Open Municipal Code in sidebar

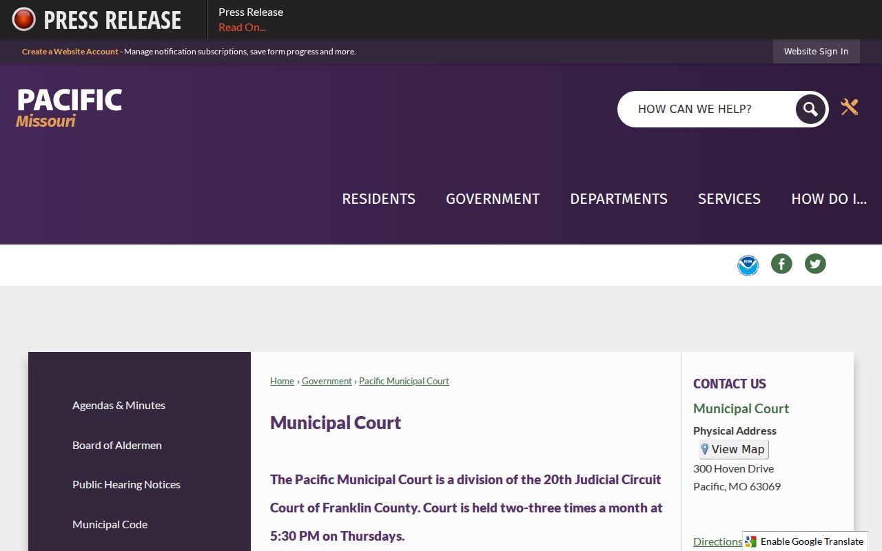[x=110, y=524]
